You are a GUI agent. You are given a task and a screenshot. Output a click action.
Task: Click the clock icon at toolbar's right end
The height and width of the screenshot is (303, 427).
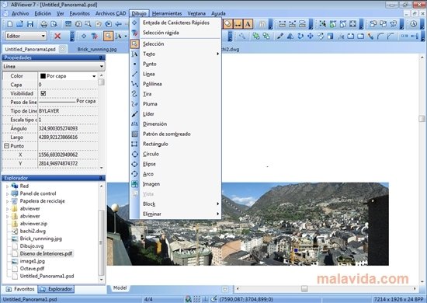coord(413,24)
